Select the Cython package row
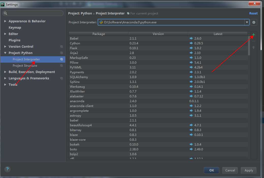Viewport: 264px width, 178px height. (158, 43)
